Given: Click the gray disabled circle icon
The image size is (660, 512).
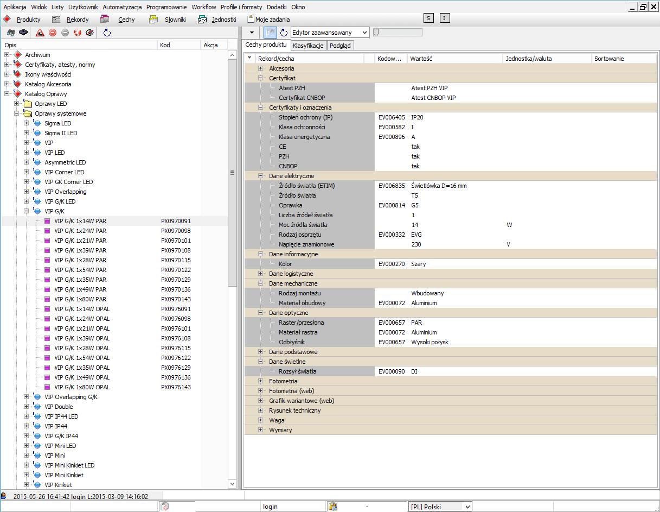Looking at the screenshot, I should point(65,33).
